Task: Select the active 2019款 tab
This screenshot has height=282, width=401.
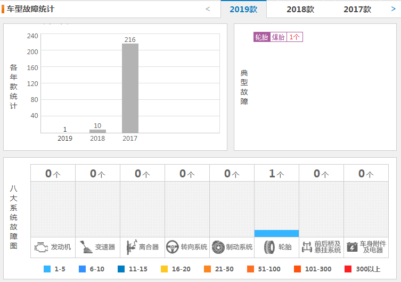Action: pos(243,10)
